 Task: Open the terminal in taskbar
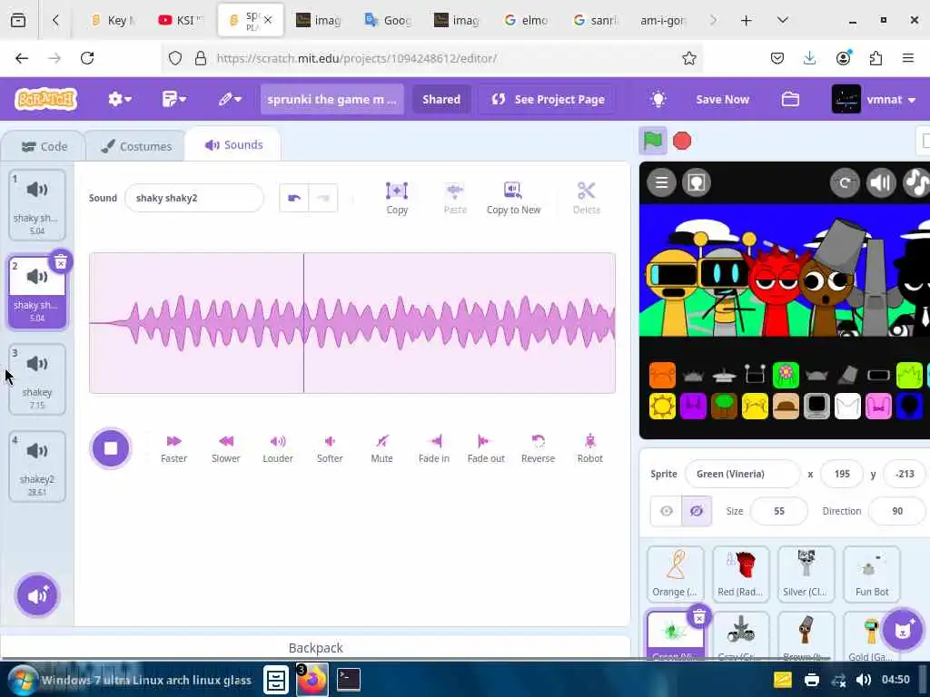pos(348,679)
